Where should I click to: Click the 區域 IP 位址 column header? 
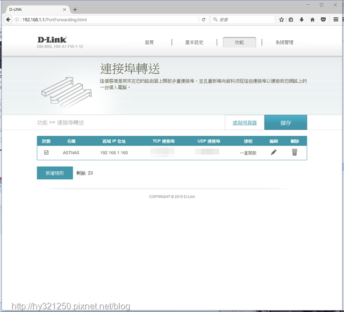pos(114,141)
